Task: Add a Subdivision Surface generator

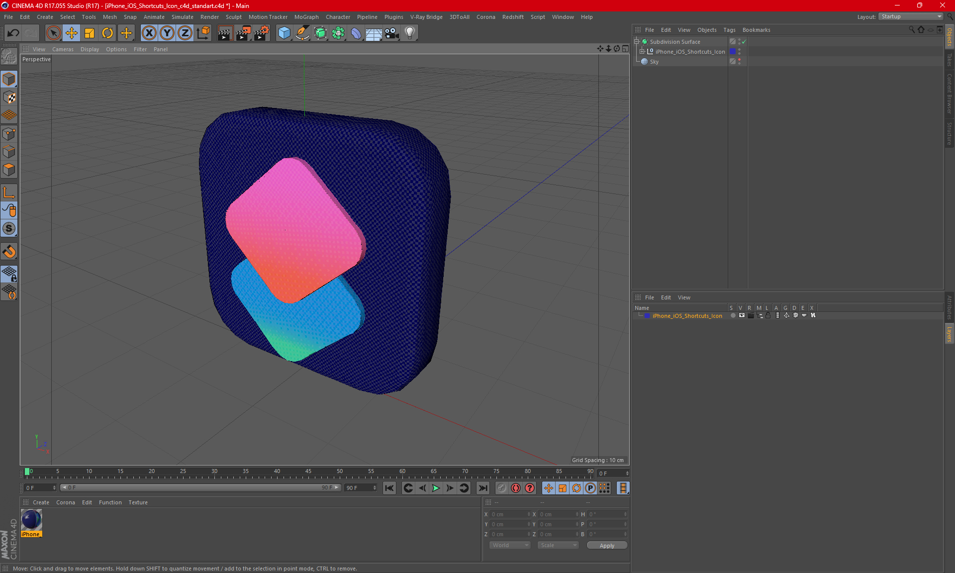Action: tap(320, 33)
